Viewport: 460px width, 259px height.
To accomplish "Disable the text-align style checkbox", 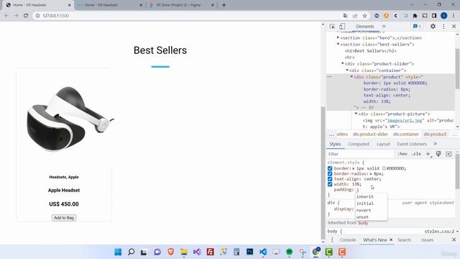I will [x=330, y=179].
